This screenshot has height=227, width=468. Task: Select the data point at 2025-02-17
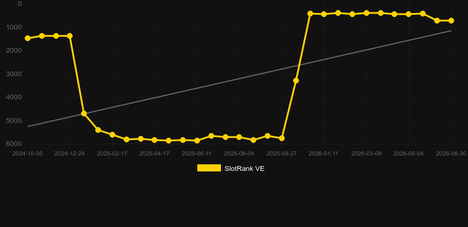[112, 135]
